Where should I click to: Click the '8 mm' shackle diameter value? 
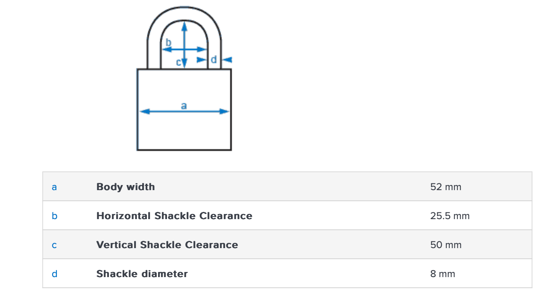coord(442,274)
